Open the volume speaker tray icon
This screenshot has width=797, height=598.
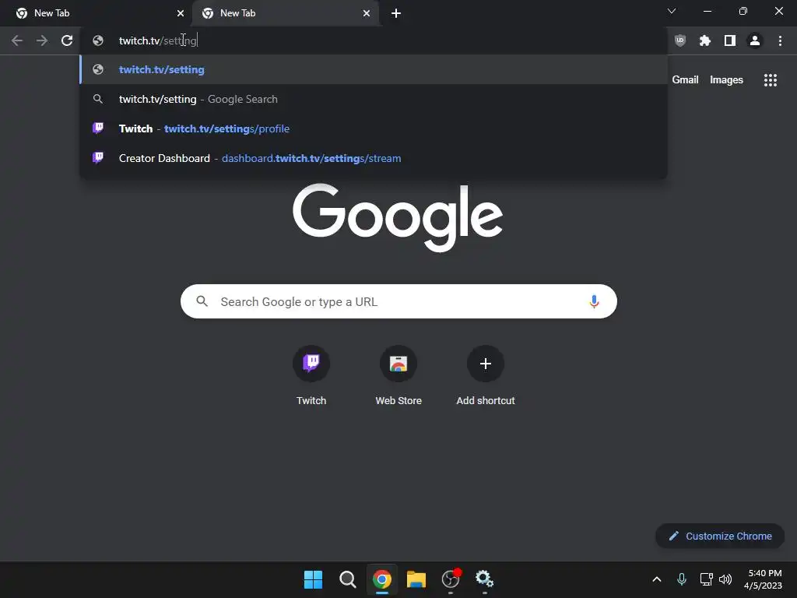(x=725, y=579)
